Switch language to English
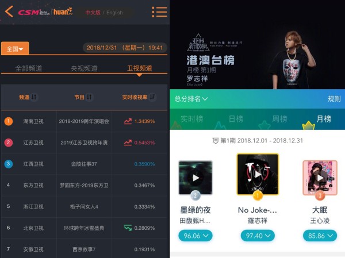Viewport: 345px width, 258px height. tap(114, 13)
